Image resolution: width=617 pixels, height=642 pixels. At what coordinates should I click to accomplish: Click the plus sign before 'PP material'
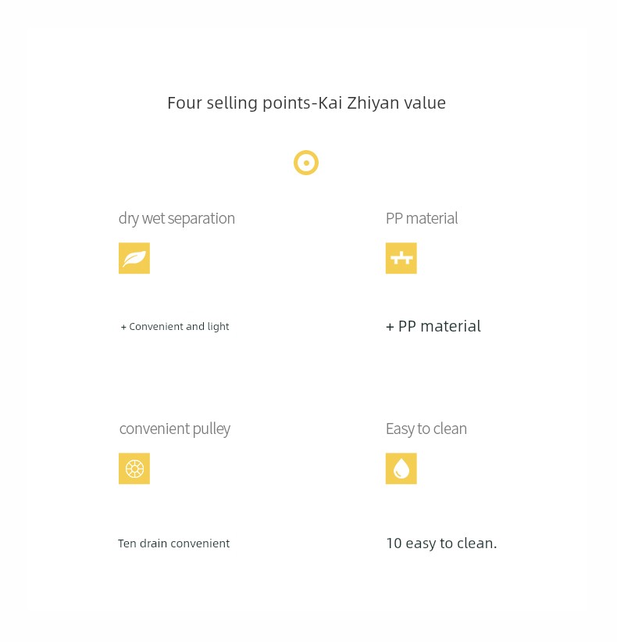point(390,327)
